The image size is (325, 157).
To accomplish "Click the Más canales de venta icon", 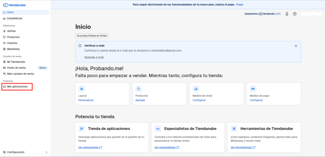I will click(4, 74).
